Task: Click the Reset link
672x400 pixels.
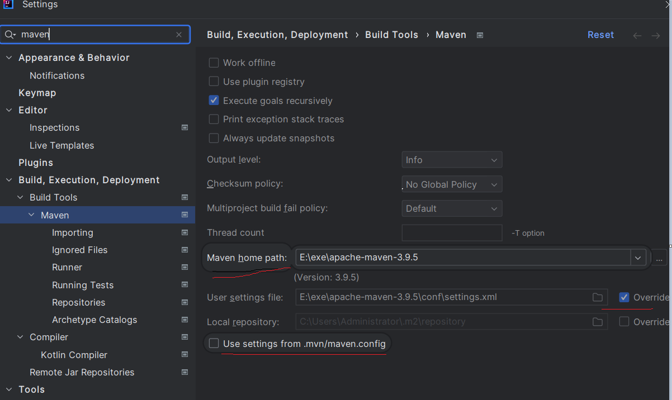Action: tap(600, 35)
